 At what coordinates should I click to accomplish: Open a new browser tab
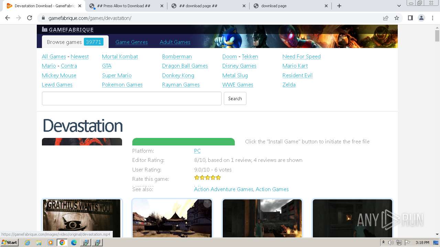[339, 6]
